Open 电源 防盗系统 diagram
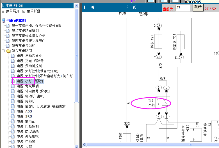The image size is (219, 148). click(28, 131)
